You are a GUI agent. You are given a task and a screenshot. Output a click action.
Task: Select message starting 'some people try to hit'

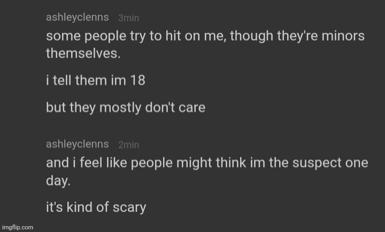click(205, 45)
